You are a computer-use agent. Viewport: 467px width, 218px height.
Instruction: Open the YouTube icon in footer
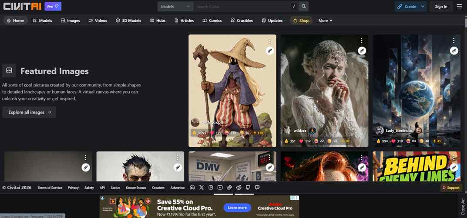tap(220, 188)
